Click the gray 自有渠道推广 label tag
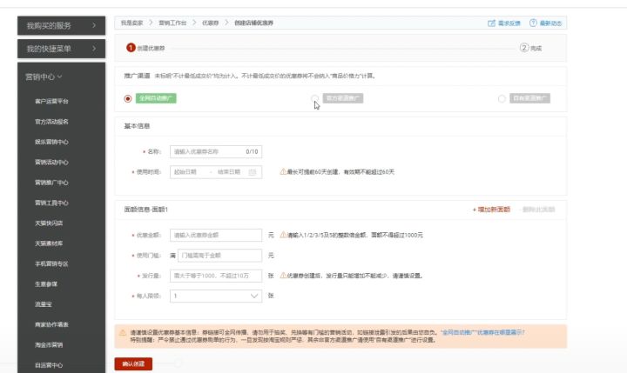Image resolution: width=627 pixels, height=373 pixels. 529,98
